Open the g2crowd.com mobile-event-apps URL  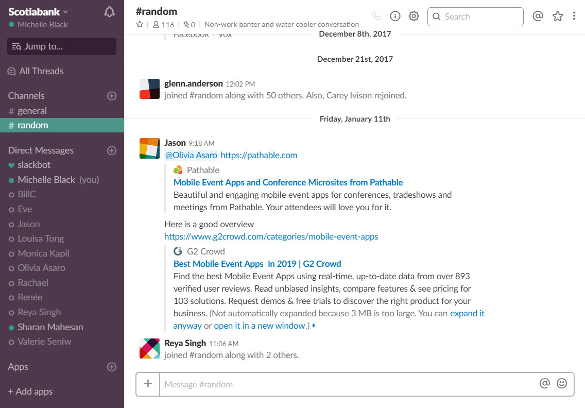(x=271, y=236)
